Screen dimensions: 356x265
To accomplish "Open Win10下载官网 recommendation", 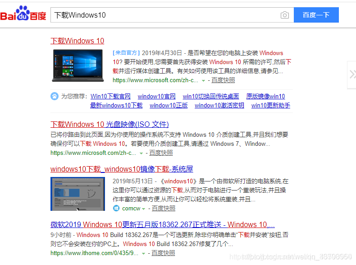I will pyautogui.click(x=110, y=97).
